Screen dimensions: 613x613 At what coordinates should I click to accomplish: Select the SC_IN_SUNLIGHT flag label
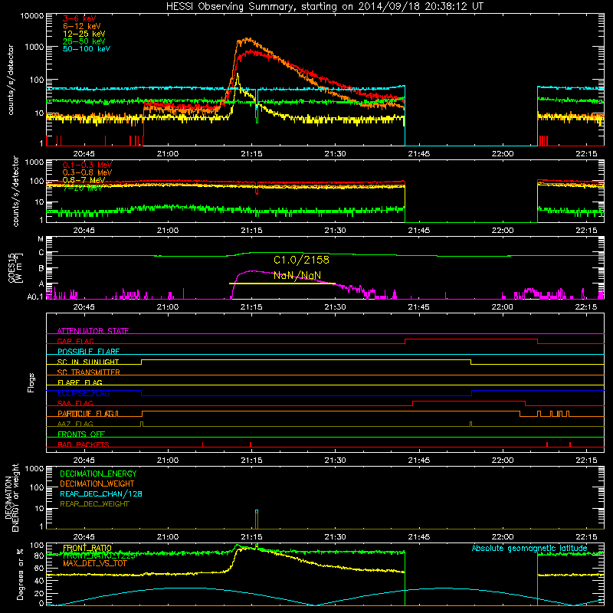pos(88,362)
